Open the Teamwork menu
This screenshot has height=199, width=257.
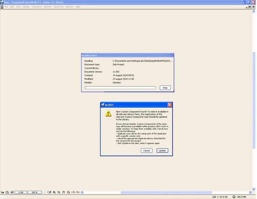pyautogui.click(x=59, y=7)
